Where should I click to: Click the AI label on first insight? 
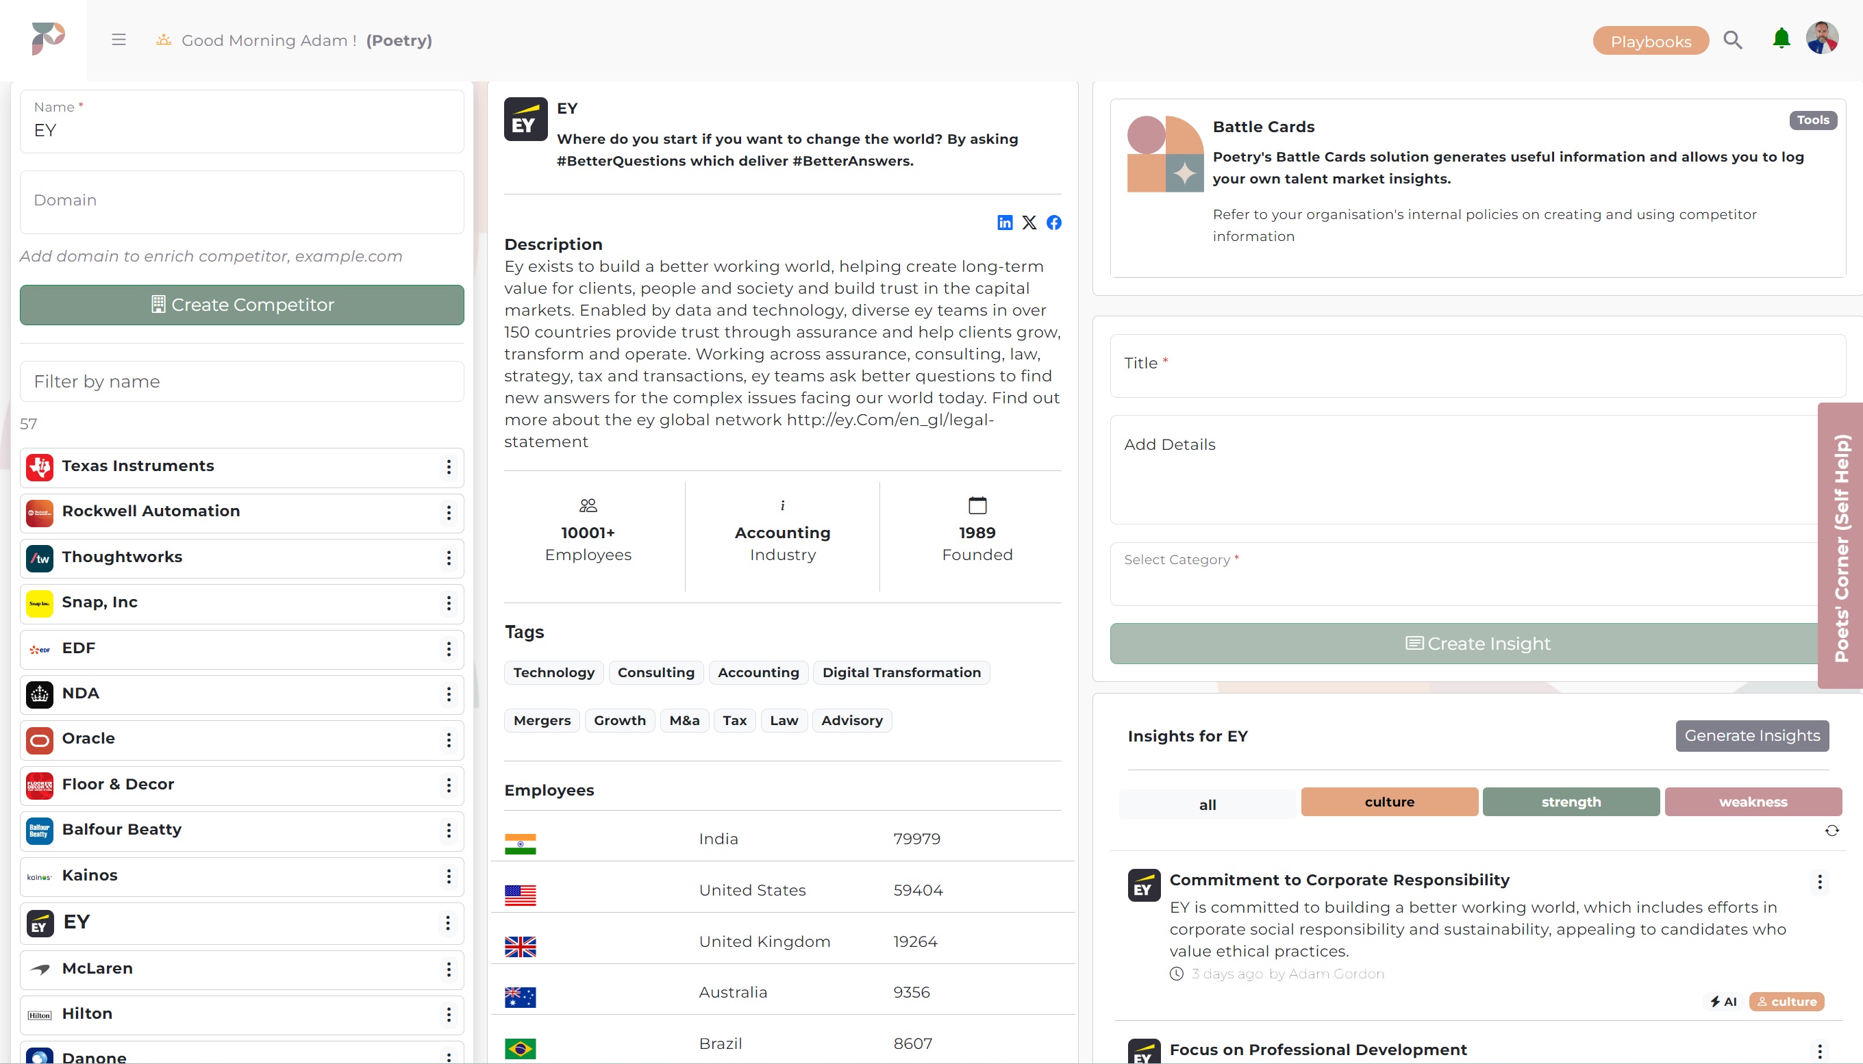point(1723,1002)
